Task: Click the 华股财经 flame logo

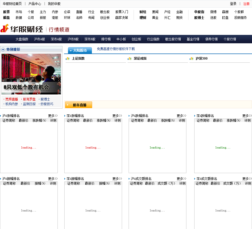Action: pos(4,28)
